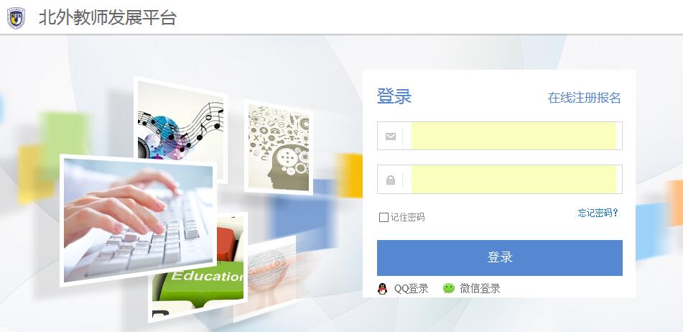
Task: Click the 北外教师发展平台 site title
Action: coord(108,18)
